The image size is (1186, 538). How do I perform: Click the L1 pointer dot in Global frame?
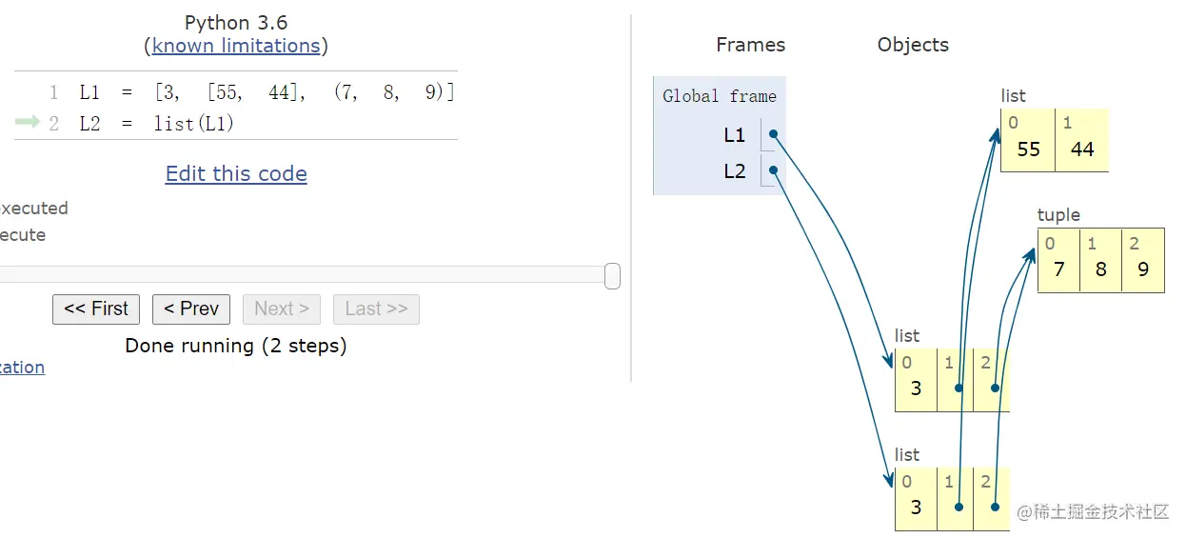(x=773, y=134)
